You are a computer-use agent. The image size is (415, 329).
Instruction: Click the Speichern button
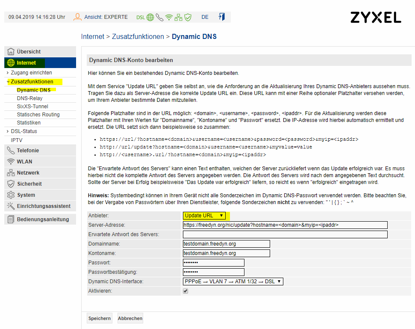point(100,318)
